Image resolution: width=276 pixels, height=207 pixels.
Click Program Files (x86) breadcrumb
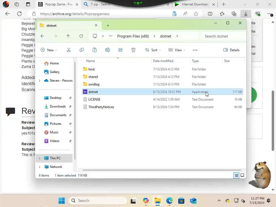coord(133,36)
